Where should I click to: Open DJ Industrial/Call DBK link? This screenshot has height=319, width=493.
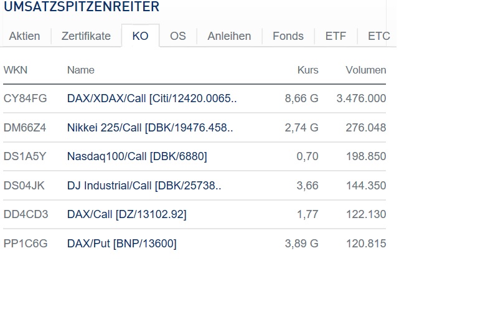(144, 186)
